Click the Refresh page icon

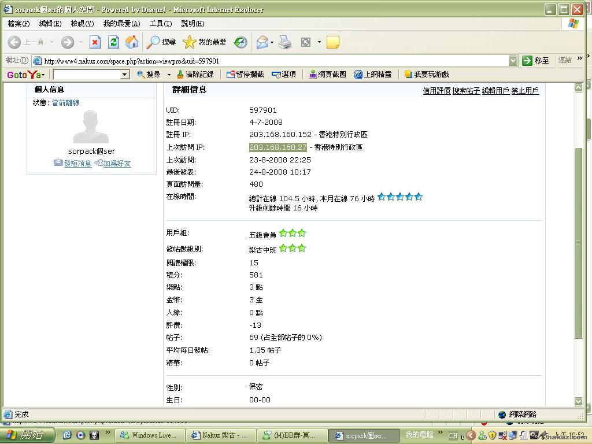114,42
